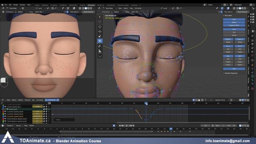Toggle Tongue & Teeth rig layer
Screen dimensions: 256x144
tap(234, 25)
